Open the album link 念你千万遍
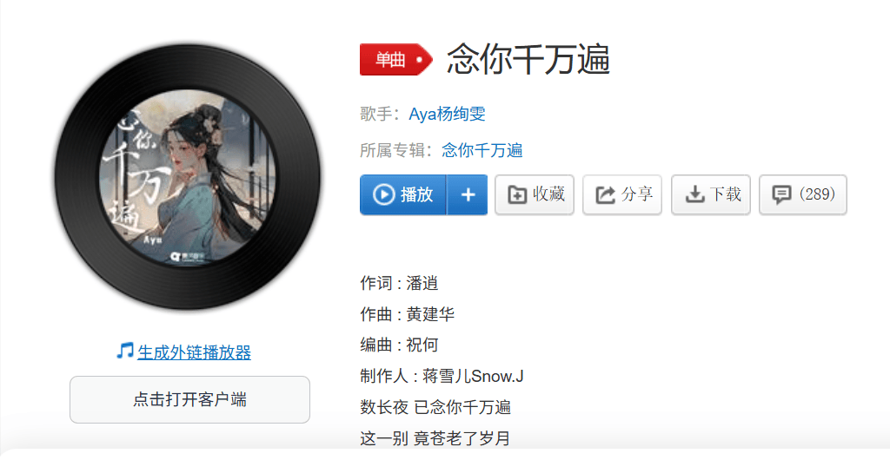890x460 pixels. coord(482,150)
